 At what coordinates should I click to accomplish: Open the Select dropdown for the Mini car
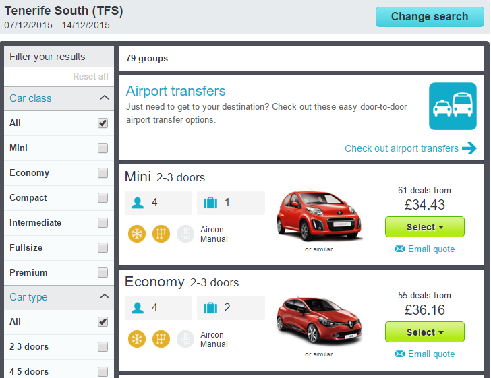(x=425, y=227)
